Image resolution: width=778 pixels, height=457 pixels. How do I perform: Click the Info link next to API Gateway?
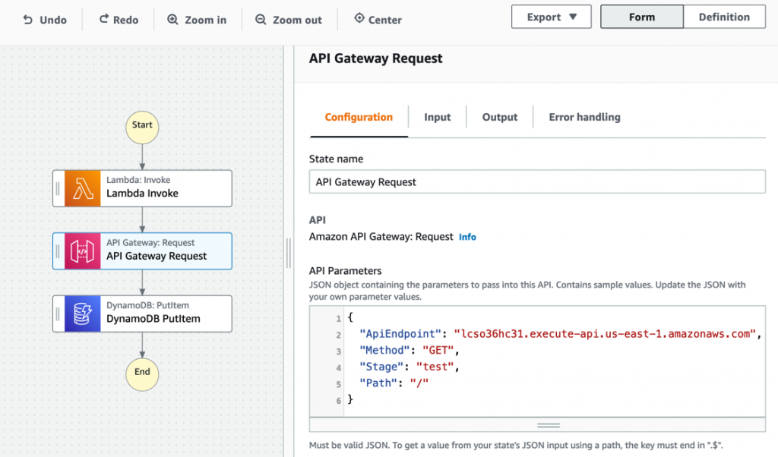pos(467,237)
